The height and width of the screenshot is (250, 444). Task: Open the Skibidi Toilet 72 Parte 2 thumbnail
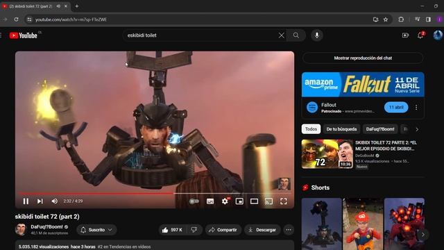coord(327,154)
